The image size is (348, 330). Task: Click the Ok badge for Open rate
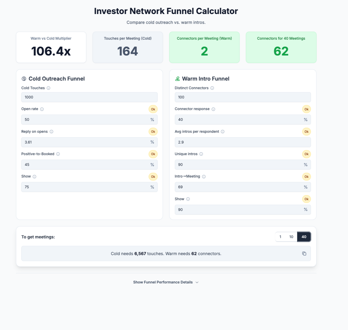(153, 109)
